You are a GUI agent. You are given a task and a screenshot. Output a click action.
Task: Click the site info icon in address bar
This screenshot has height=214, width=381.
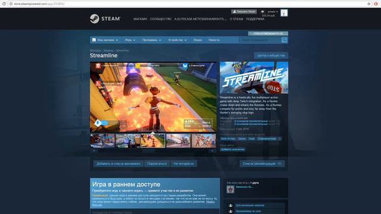11,4
